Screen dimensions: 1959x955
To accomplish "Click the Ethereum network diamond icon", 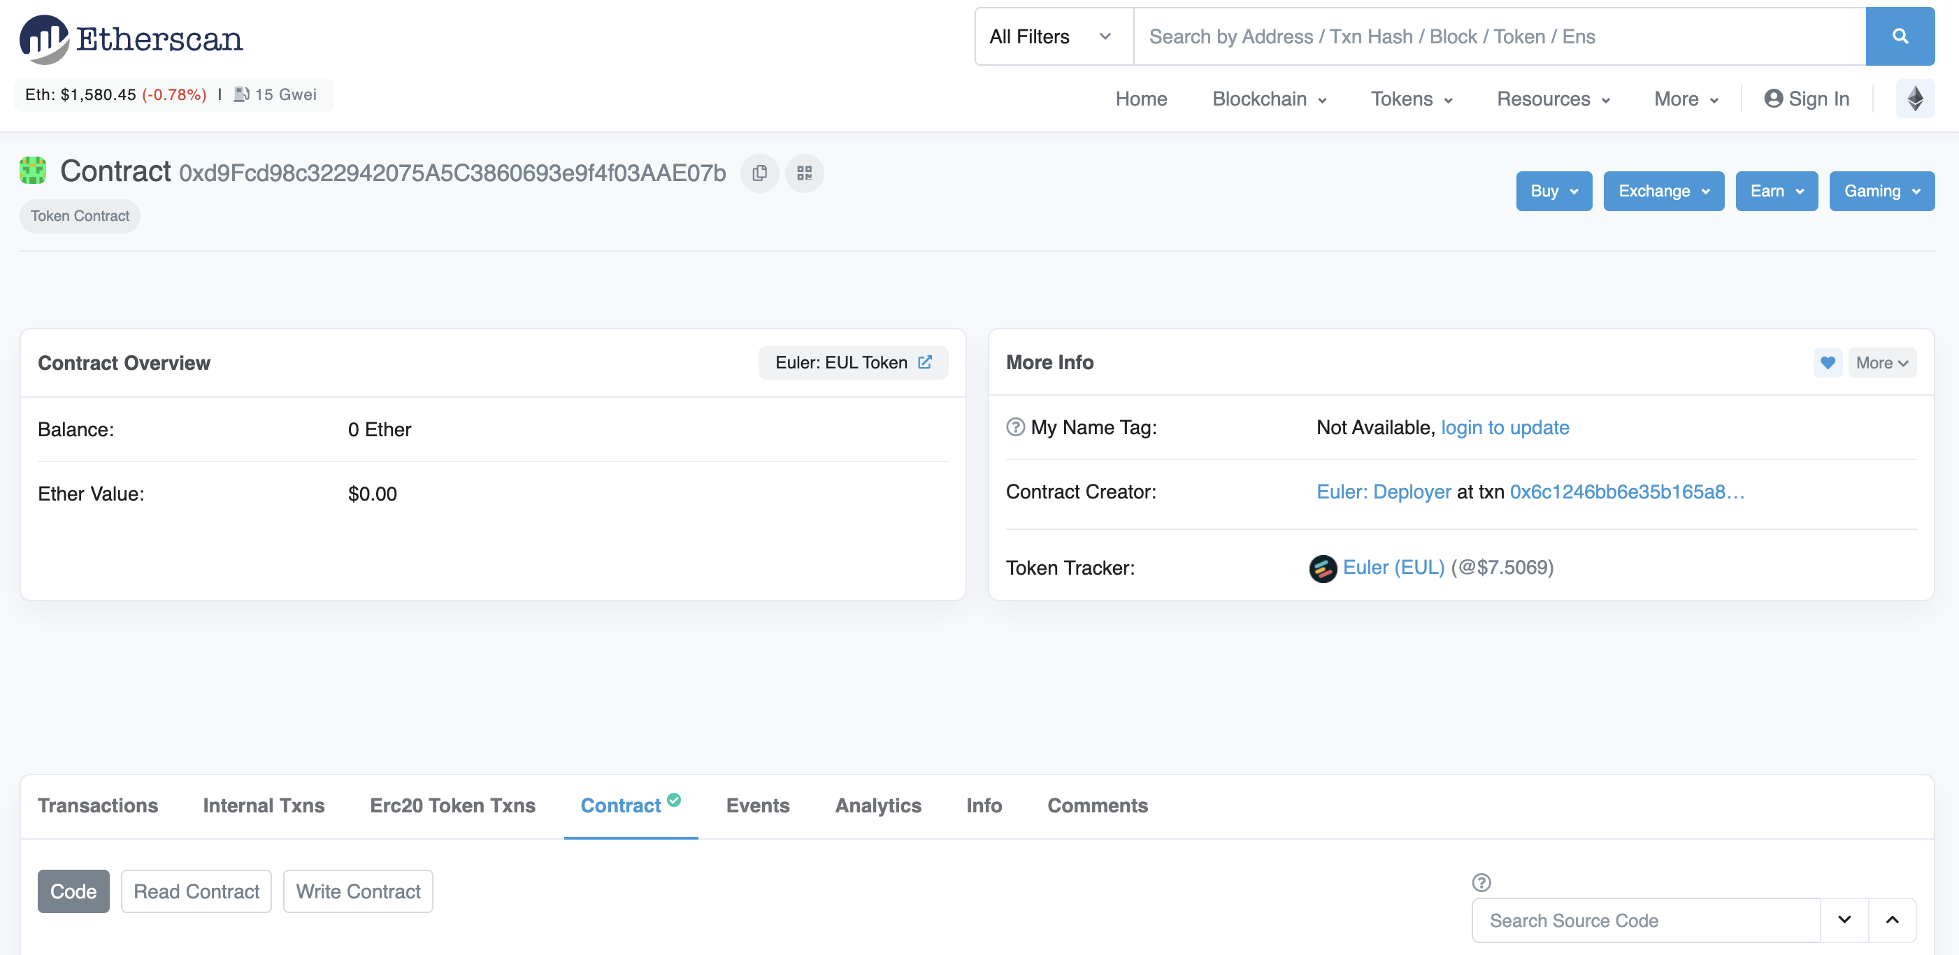I will [1914, 99].
